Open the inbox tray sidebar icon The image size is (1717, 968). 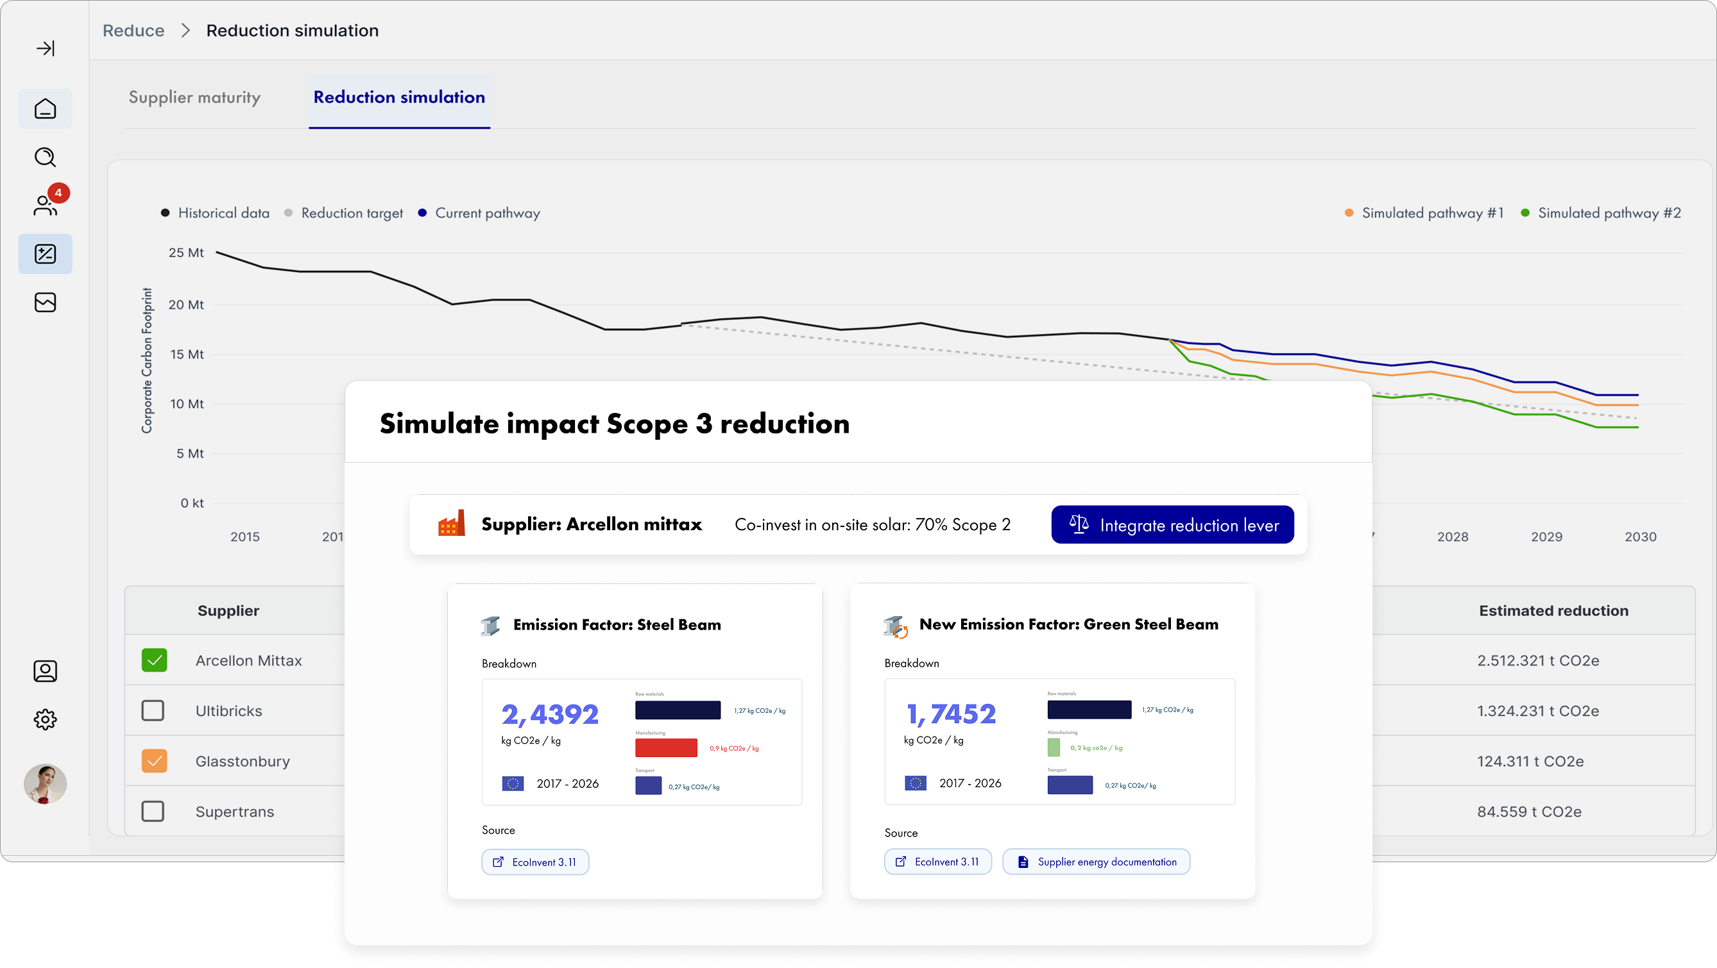[46, 302]
